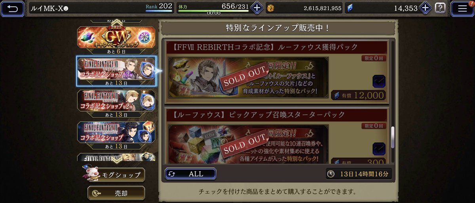
Task: Click the moogle icon on モグショップ
Action: [91, 173]
